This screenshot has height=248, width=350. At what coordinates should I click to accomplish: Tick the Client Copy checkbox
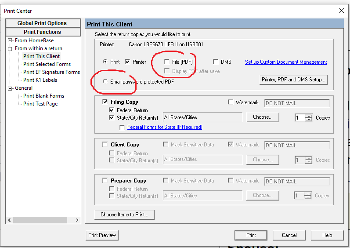coord(105,145)
